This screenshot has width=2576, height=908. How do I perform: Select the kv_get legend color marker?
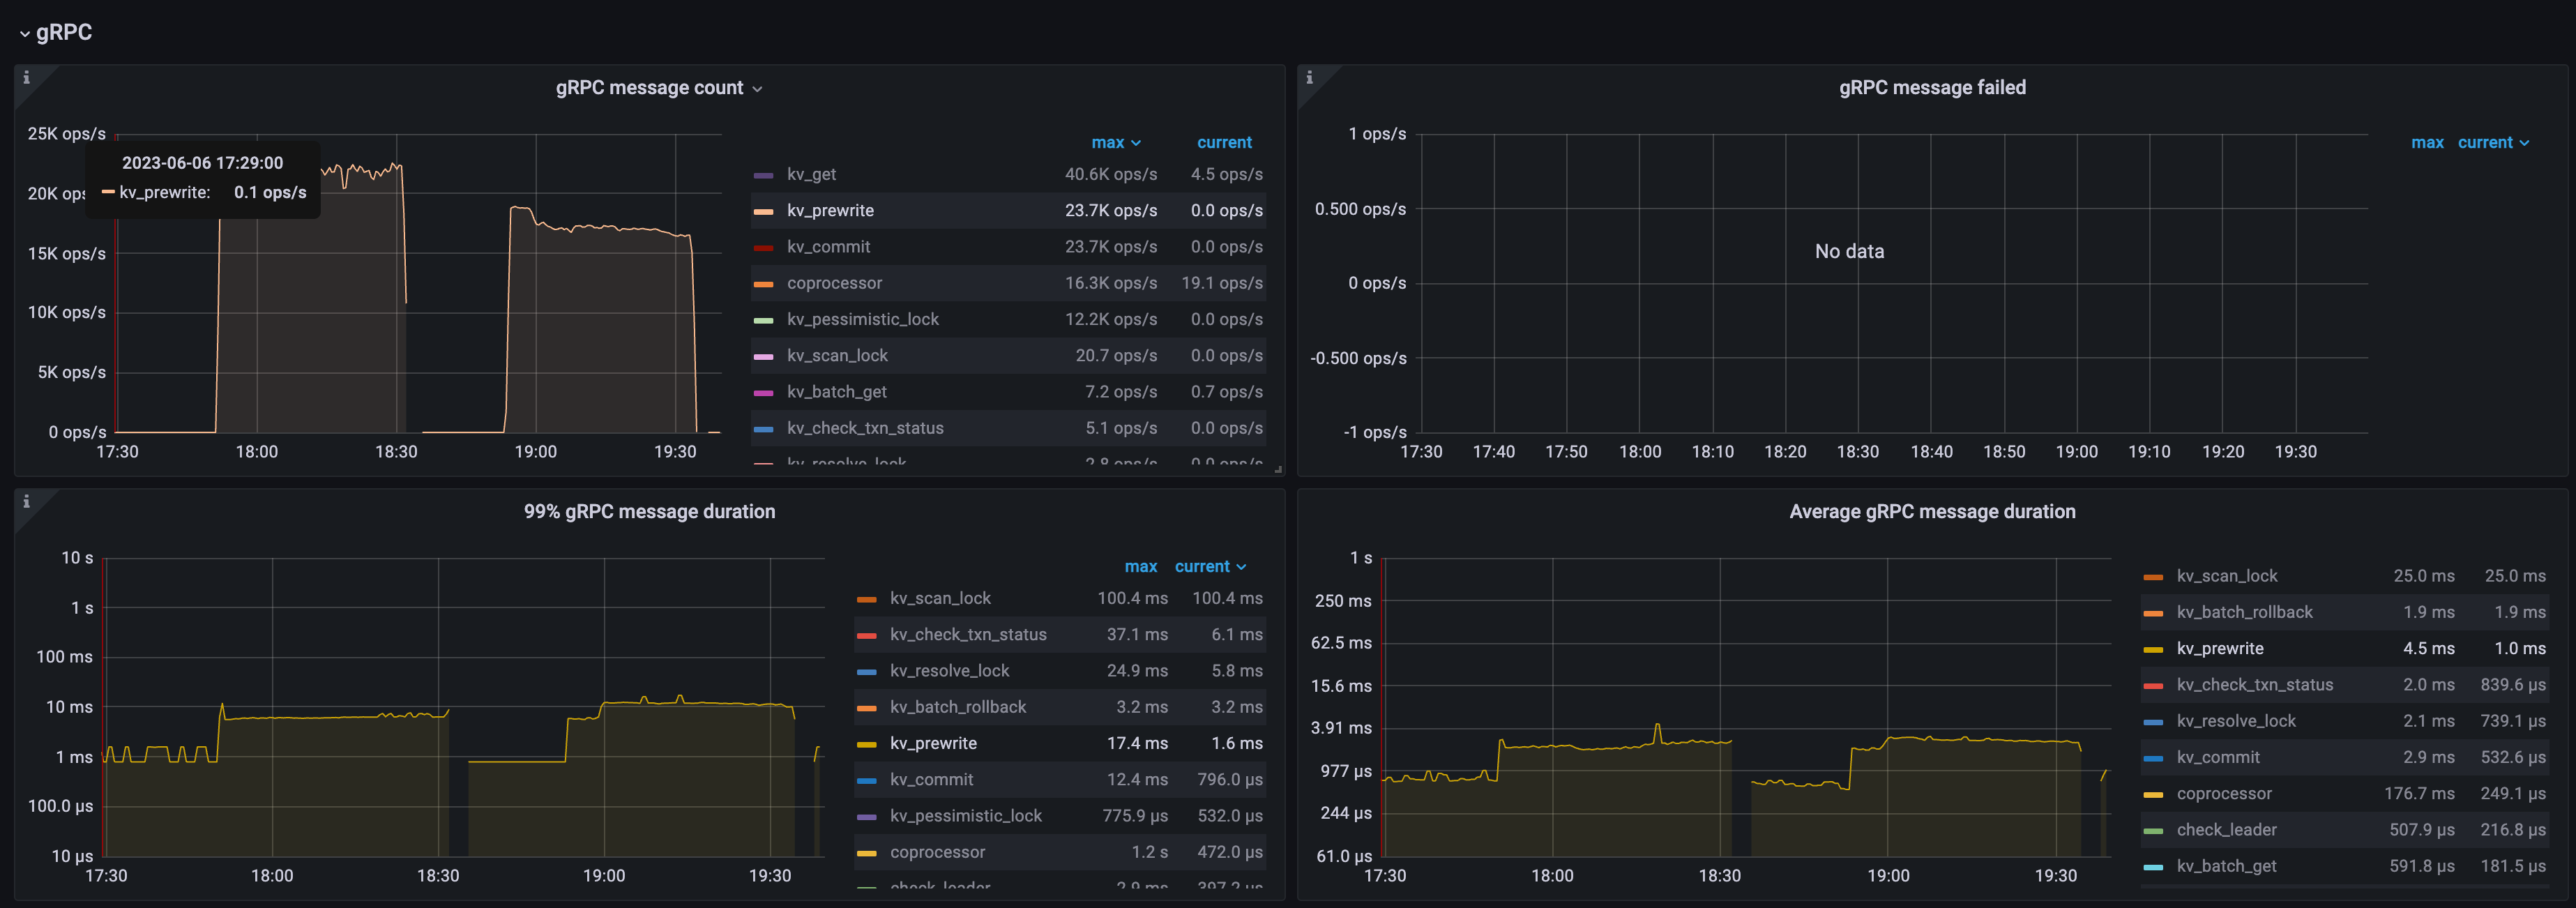click(763, 174)
